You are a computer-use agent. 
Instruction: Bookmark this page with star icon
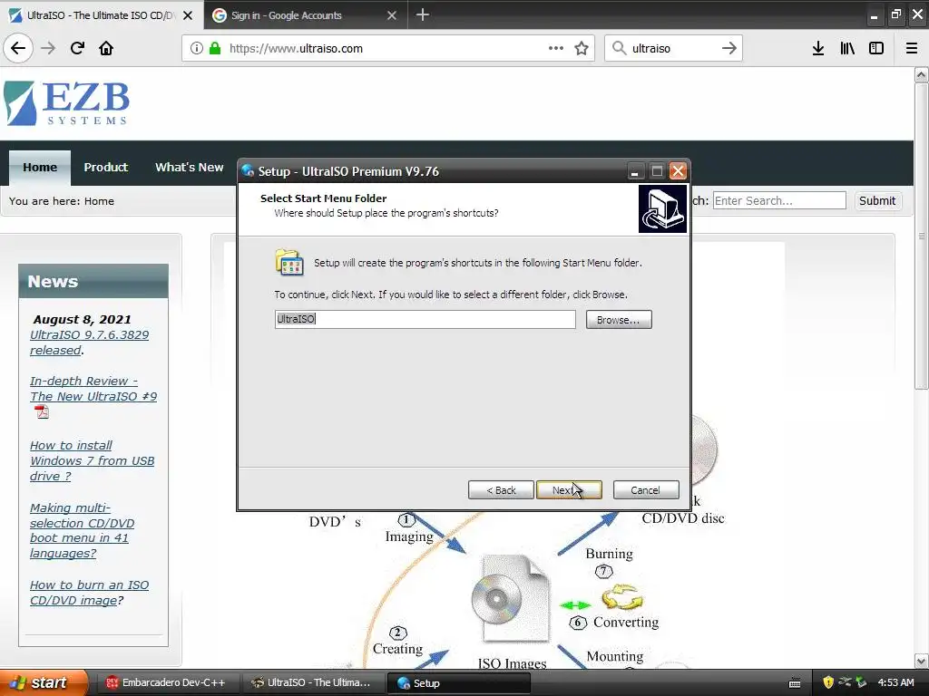coord(582,48)
